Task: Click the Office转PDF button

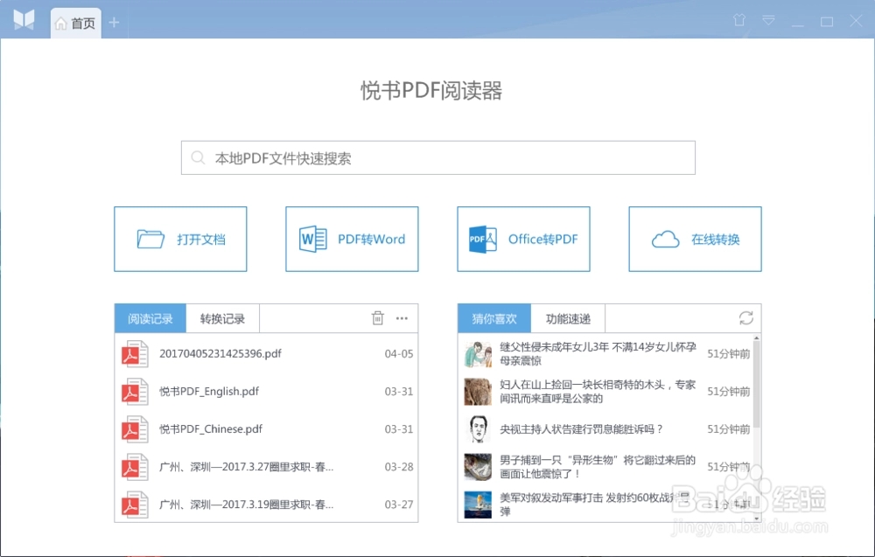Action: [523, 240]
